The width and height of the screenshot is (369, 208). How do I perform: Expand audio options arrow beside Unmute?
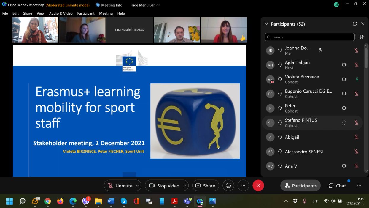click(137, 186)
